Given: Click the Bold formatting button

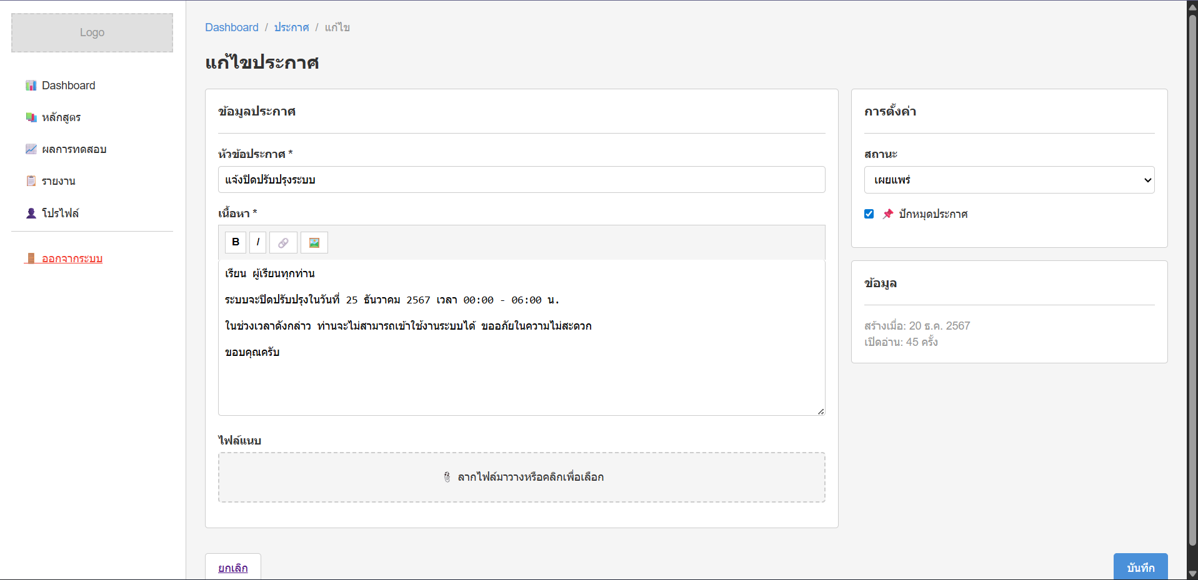Looking at the screenshot, I should [236, 242].
